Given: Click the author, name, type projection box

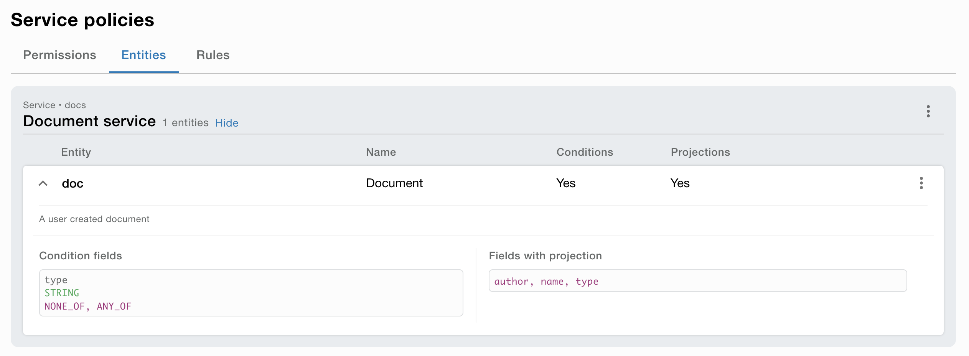Looking at the screenshot, I should pyautogui.click(x=697, y=281).
